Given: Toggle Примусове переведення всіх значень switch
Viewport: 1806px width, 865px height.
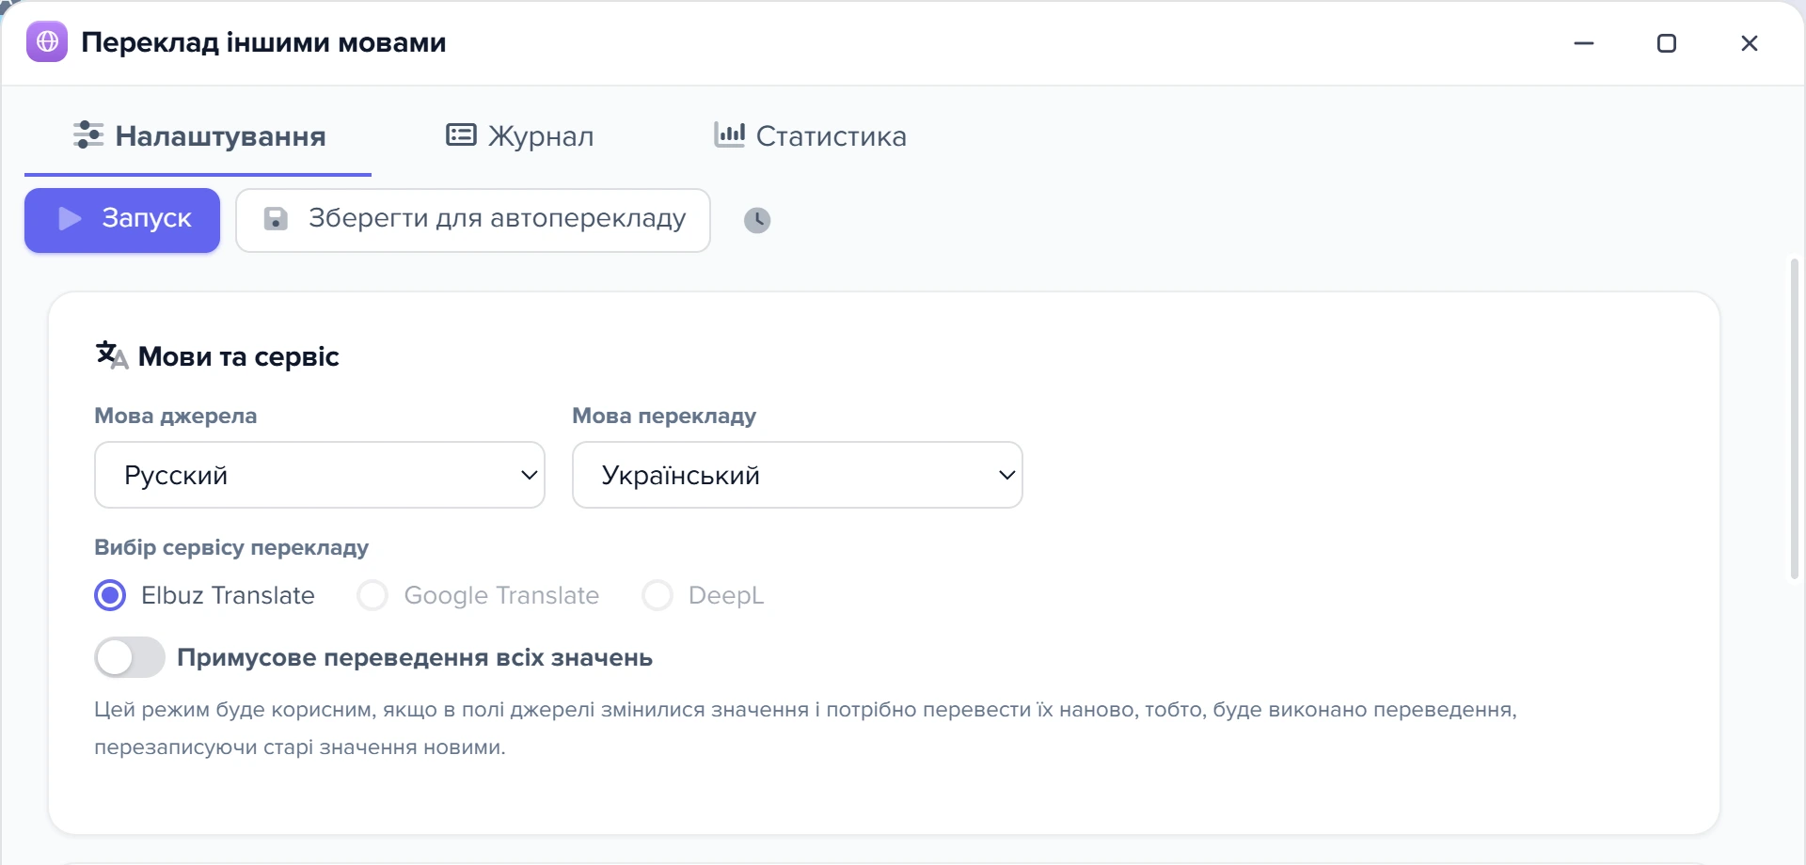Looking at the screenshot, I should tap(130, 657).
